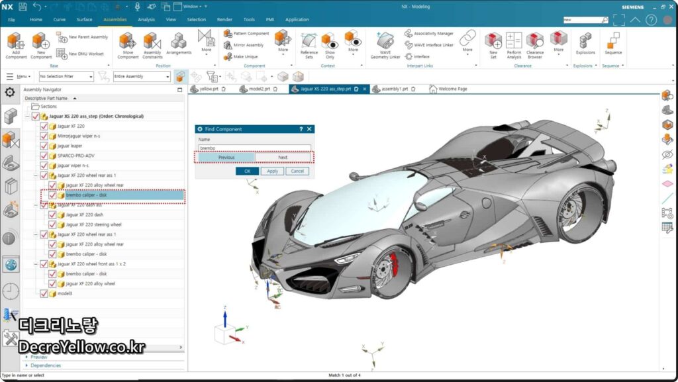Toggle Jaguar XF 220 steering wheel checkbox

(52, 224)
